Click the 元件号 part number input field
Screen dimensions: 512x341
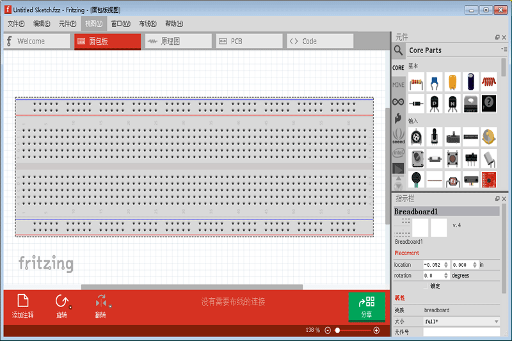(x=461, y=332)
